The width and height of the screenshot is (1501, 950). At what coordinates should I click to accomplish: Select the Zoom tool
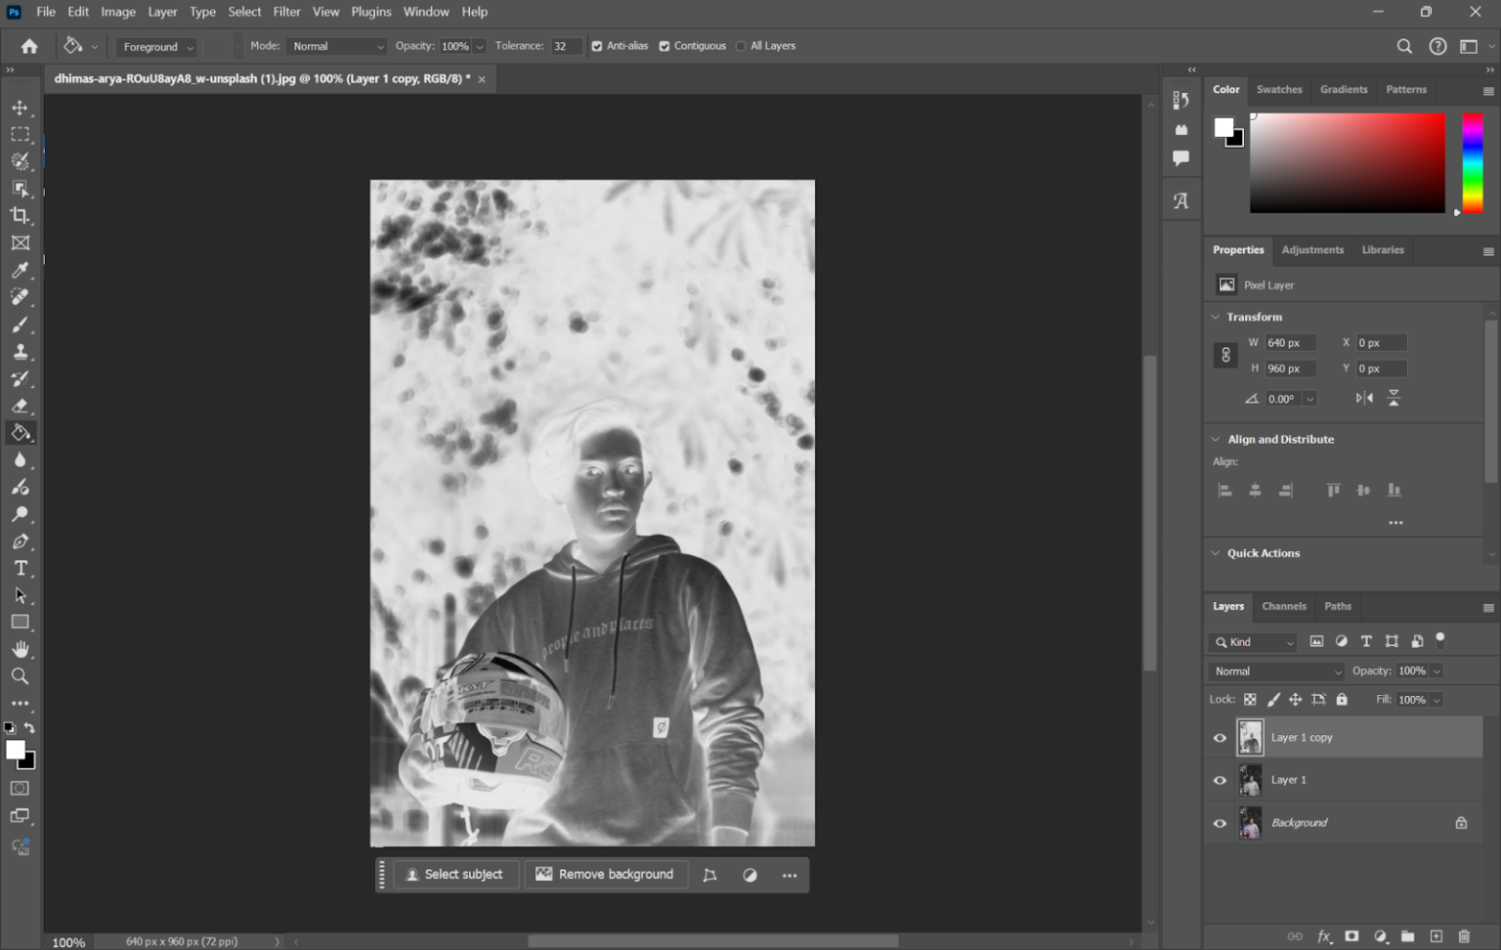click(20, 676)
